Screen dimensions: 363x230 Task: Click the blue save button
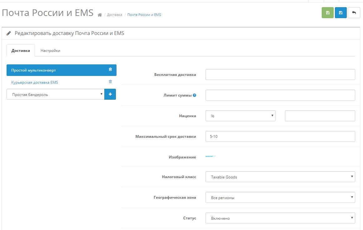click(341, 12)
